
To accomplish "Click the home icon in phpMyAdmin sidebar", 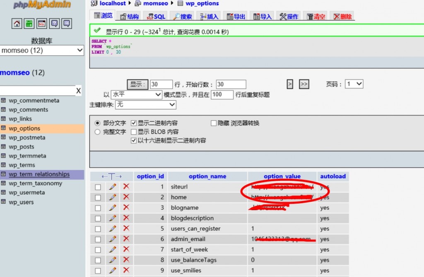I will (17, 24).
